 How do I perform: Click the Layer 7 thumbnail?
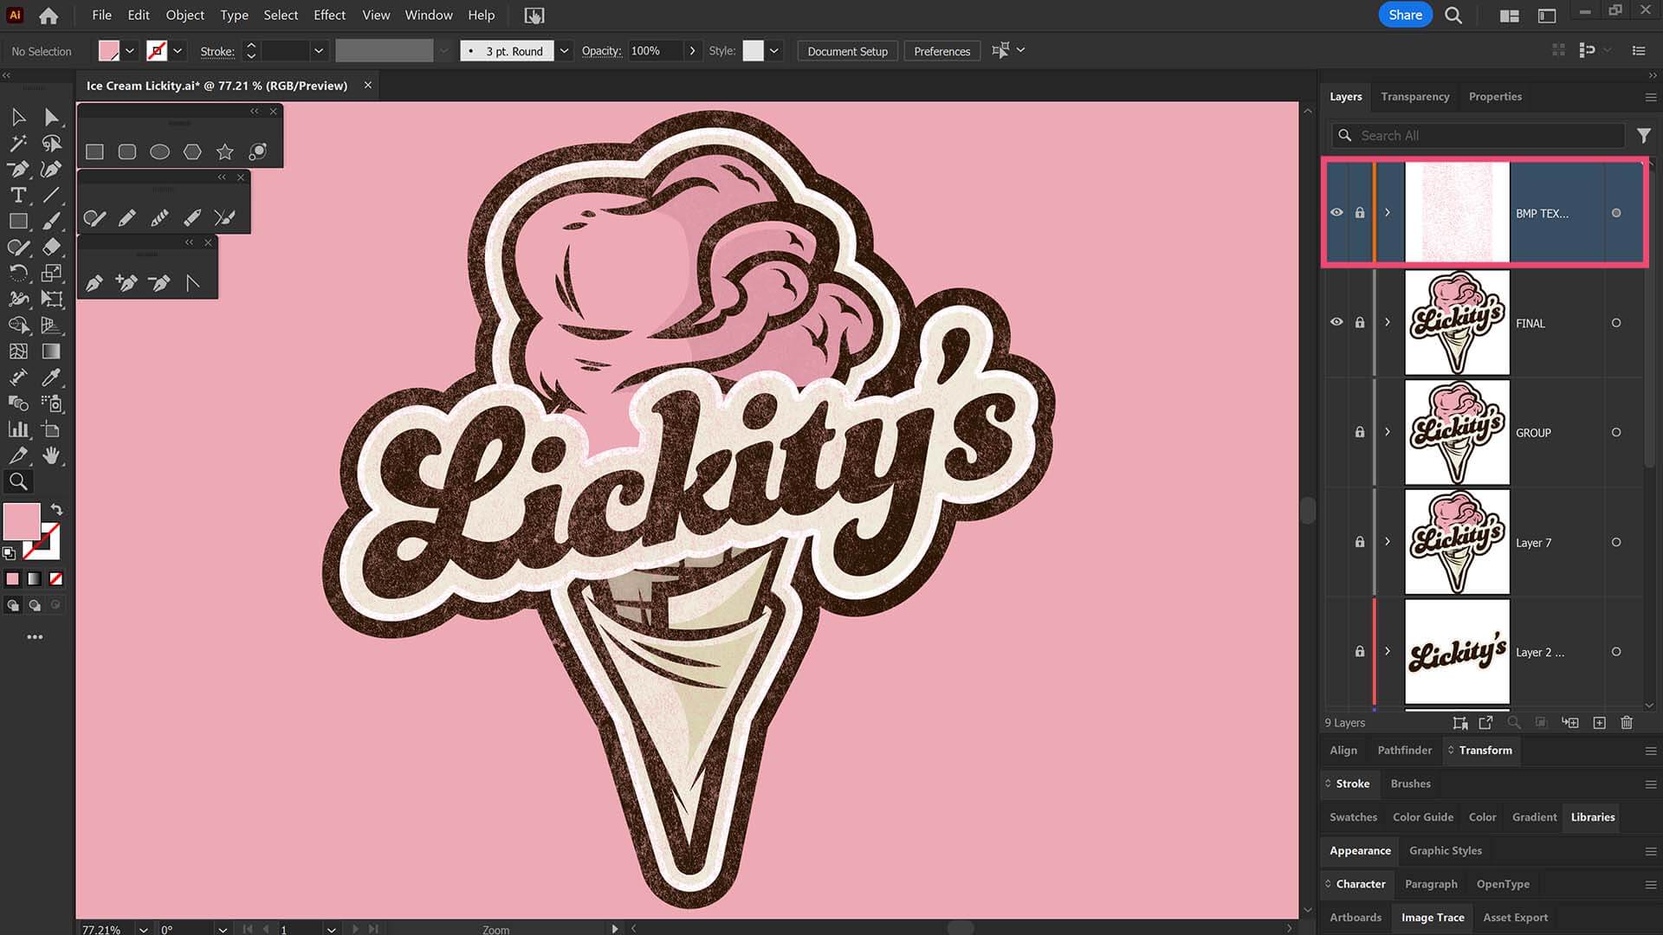[1457, 542]
